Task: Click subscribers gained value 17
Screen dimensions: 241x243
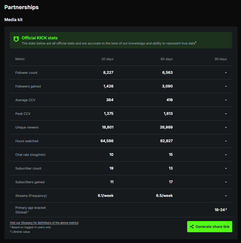Action: point(171,182)
